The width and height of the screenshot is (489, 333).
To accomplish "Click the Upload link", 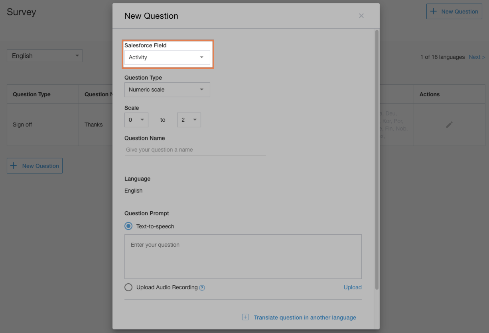I will point(353,287).
